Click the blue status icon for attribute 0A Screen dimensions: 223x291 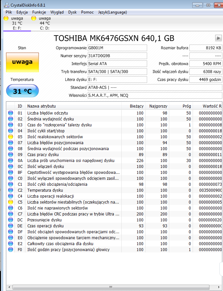11,160
